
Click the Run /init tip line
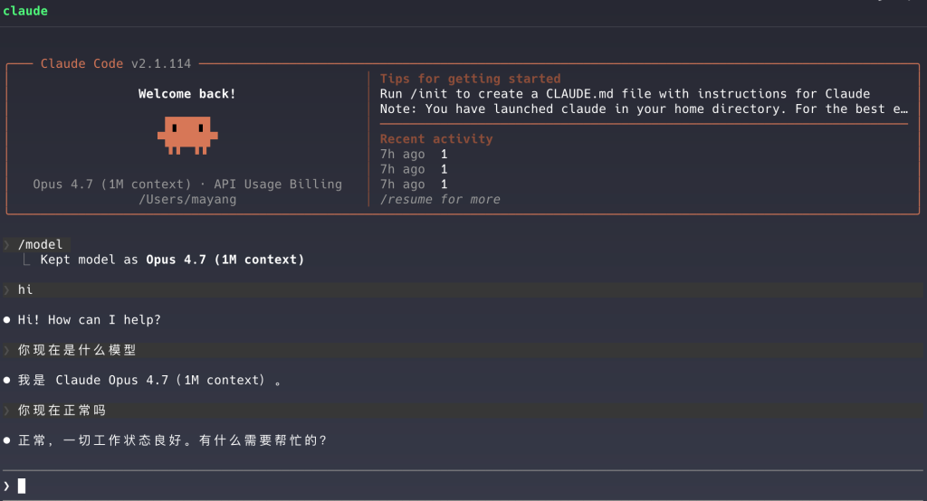[625, 94]
